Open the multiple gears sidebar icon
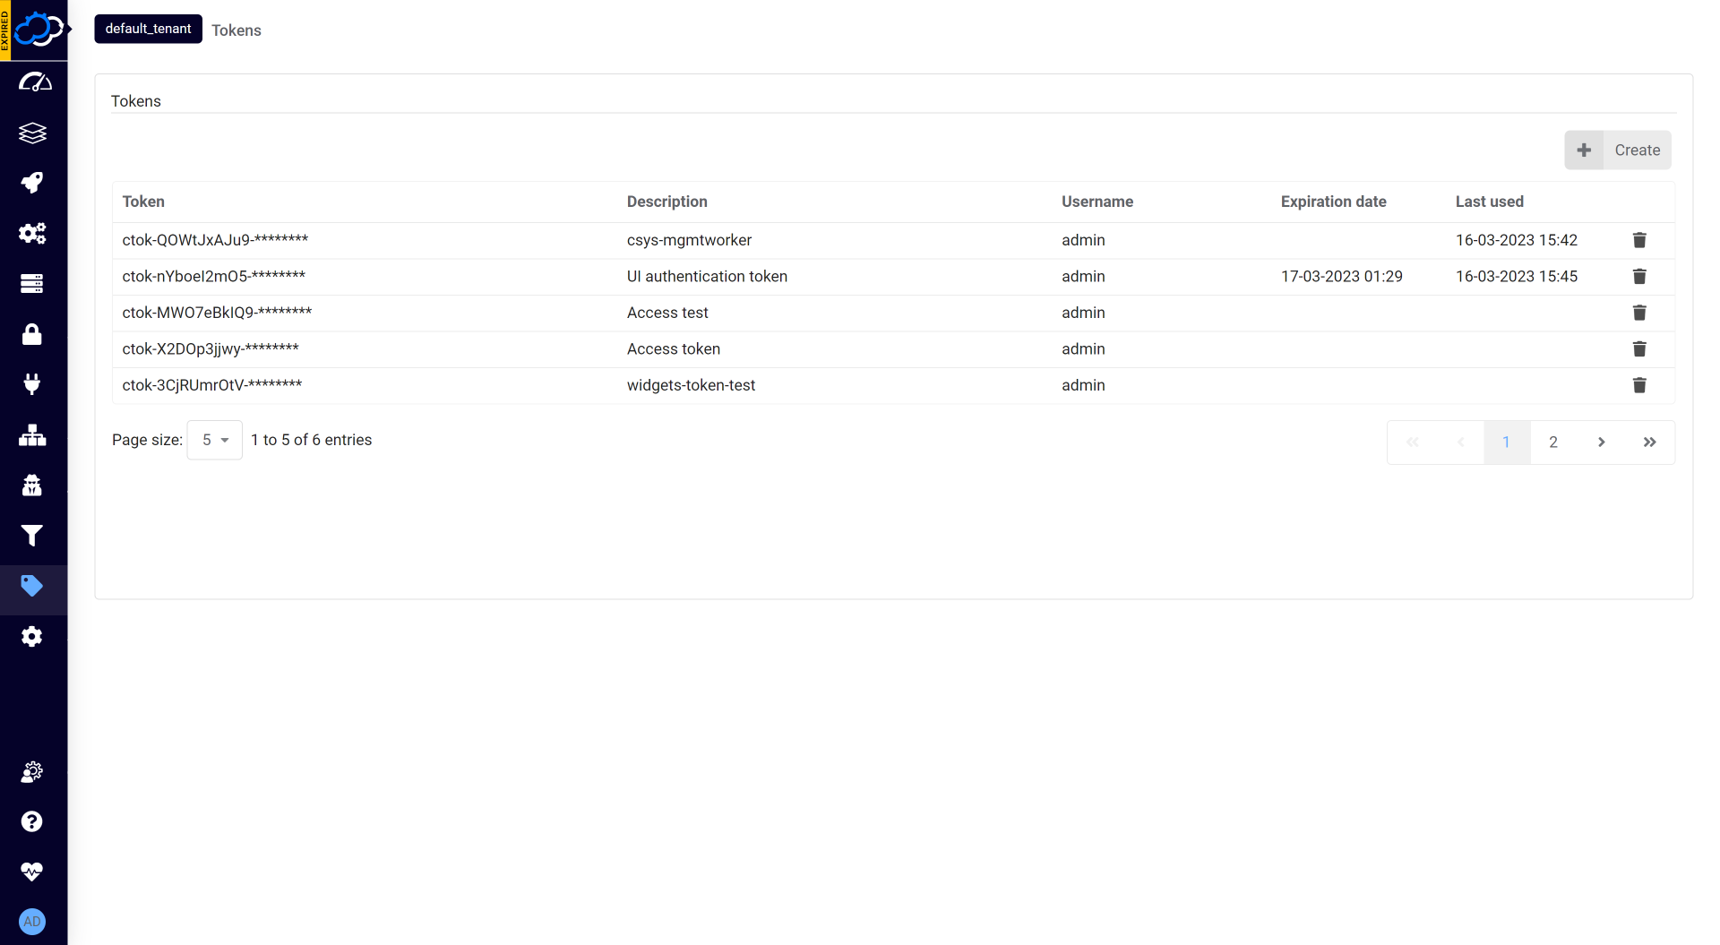 click(32, 233)
